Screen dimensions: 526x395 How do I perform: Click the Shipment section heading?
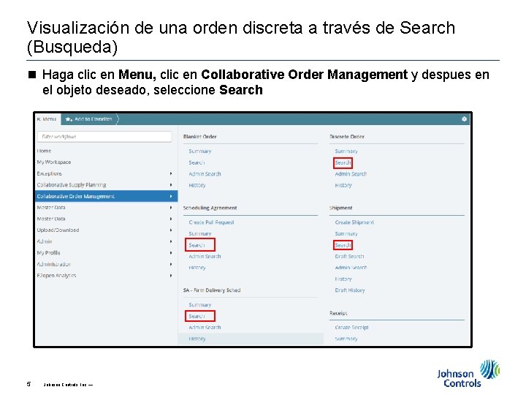tap(341, 208)
